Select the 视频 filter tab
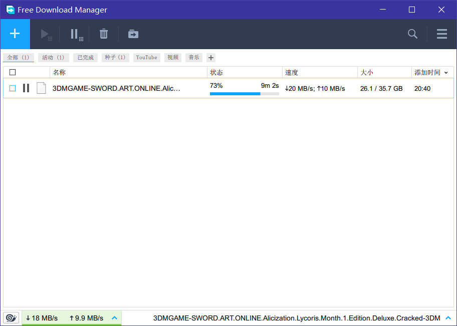 (173, 58)
